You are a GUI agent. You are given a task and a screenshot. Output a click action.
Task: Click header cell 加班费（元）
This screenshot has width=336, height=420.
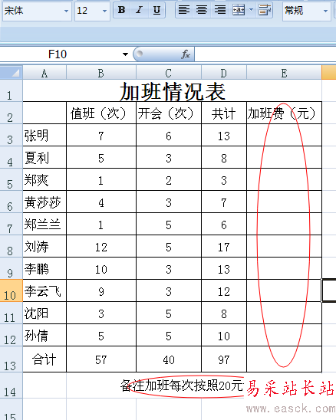285,113
